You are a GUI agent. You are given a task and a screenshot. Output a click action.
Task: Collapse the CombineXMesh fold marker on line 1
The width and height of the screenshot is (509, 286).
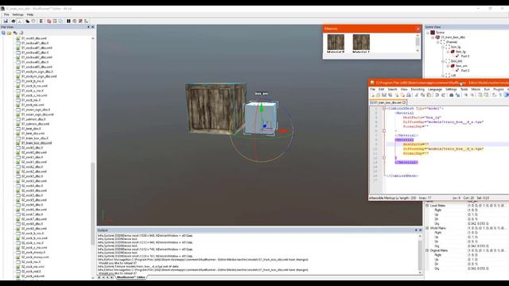coord(384,109)
